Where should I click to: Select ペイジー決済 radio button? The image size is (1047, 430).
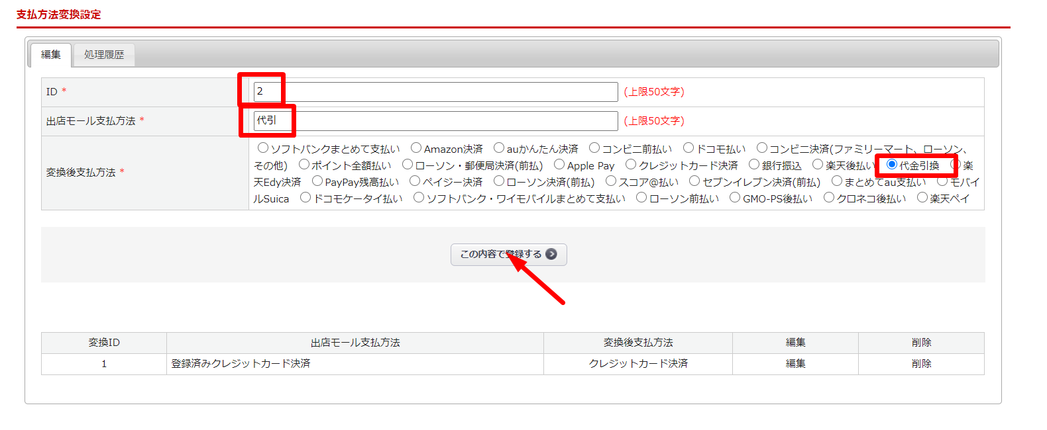(415, 181)
